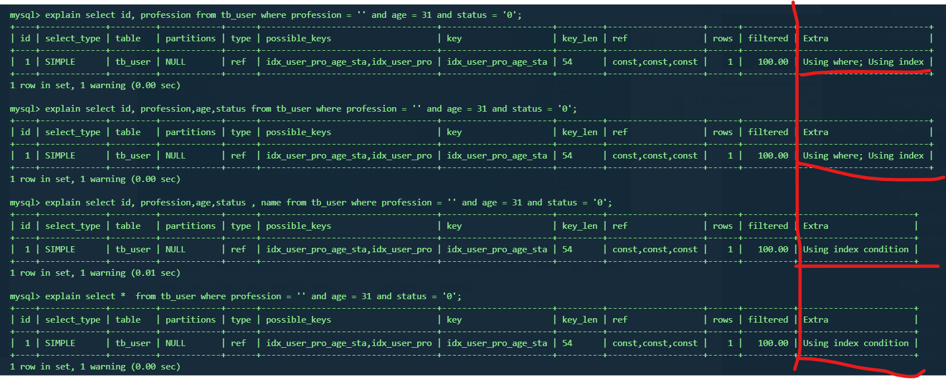The image size is (946, 379).
Task: Click "partitions" header in the fourth table
Action: [x=190, y=320]
